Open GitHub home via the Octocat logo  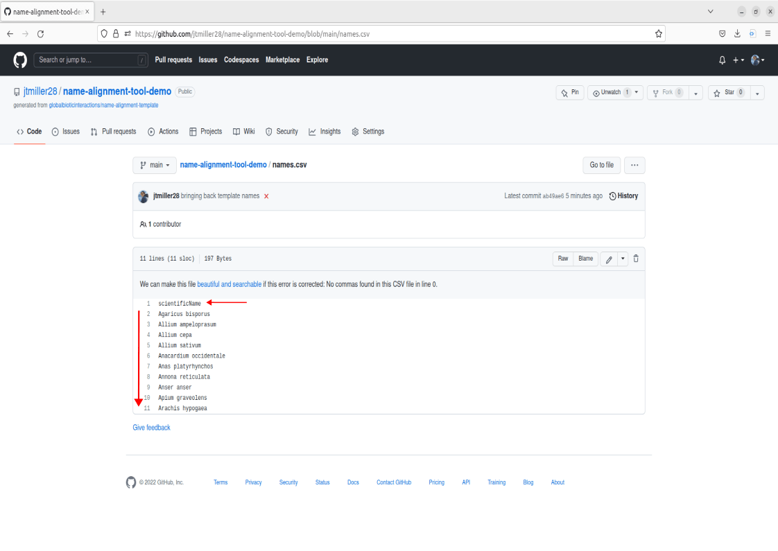pos(19,60)
